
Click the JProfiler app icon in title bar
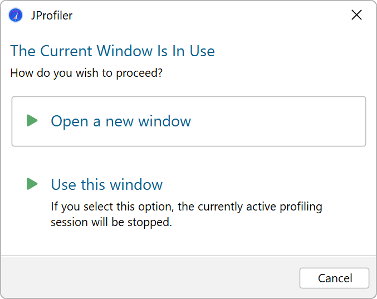point(16,15)
